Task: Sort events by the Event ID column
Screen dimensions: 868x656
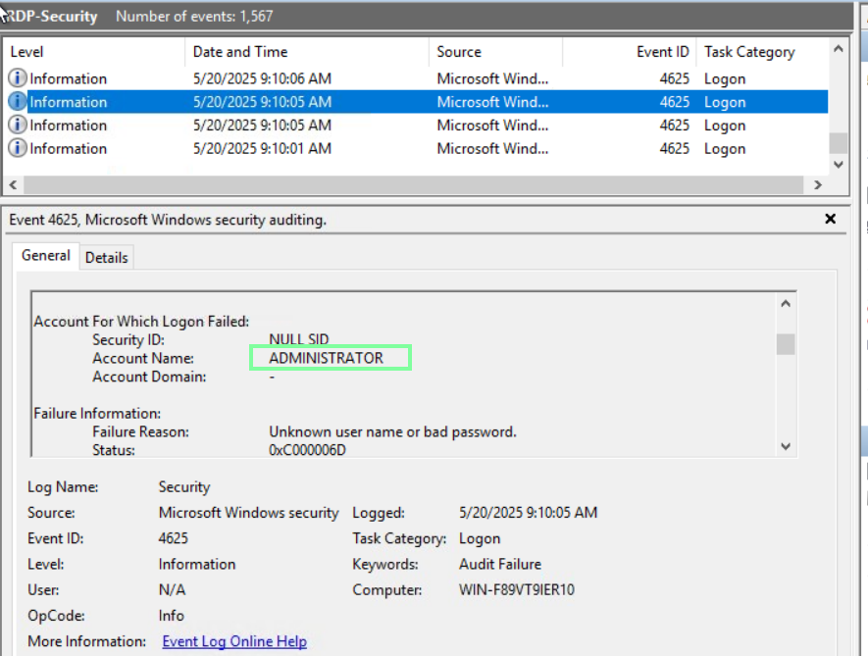Action: [x=662, y=52]
